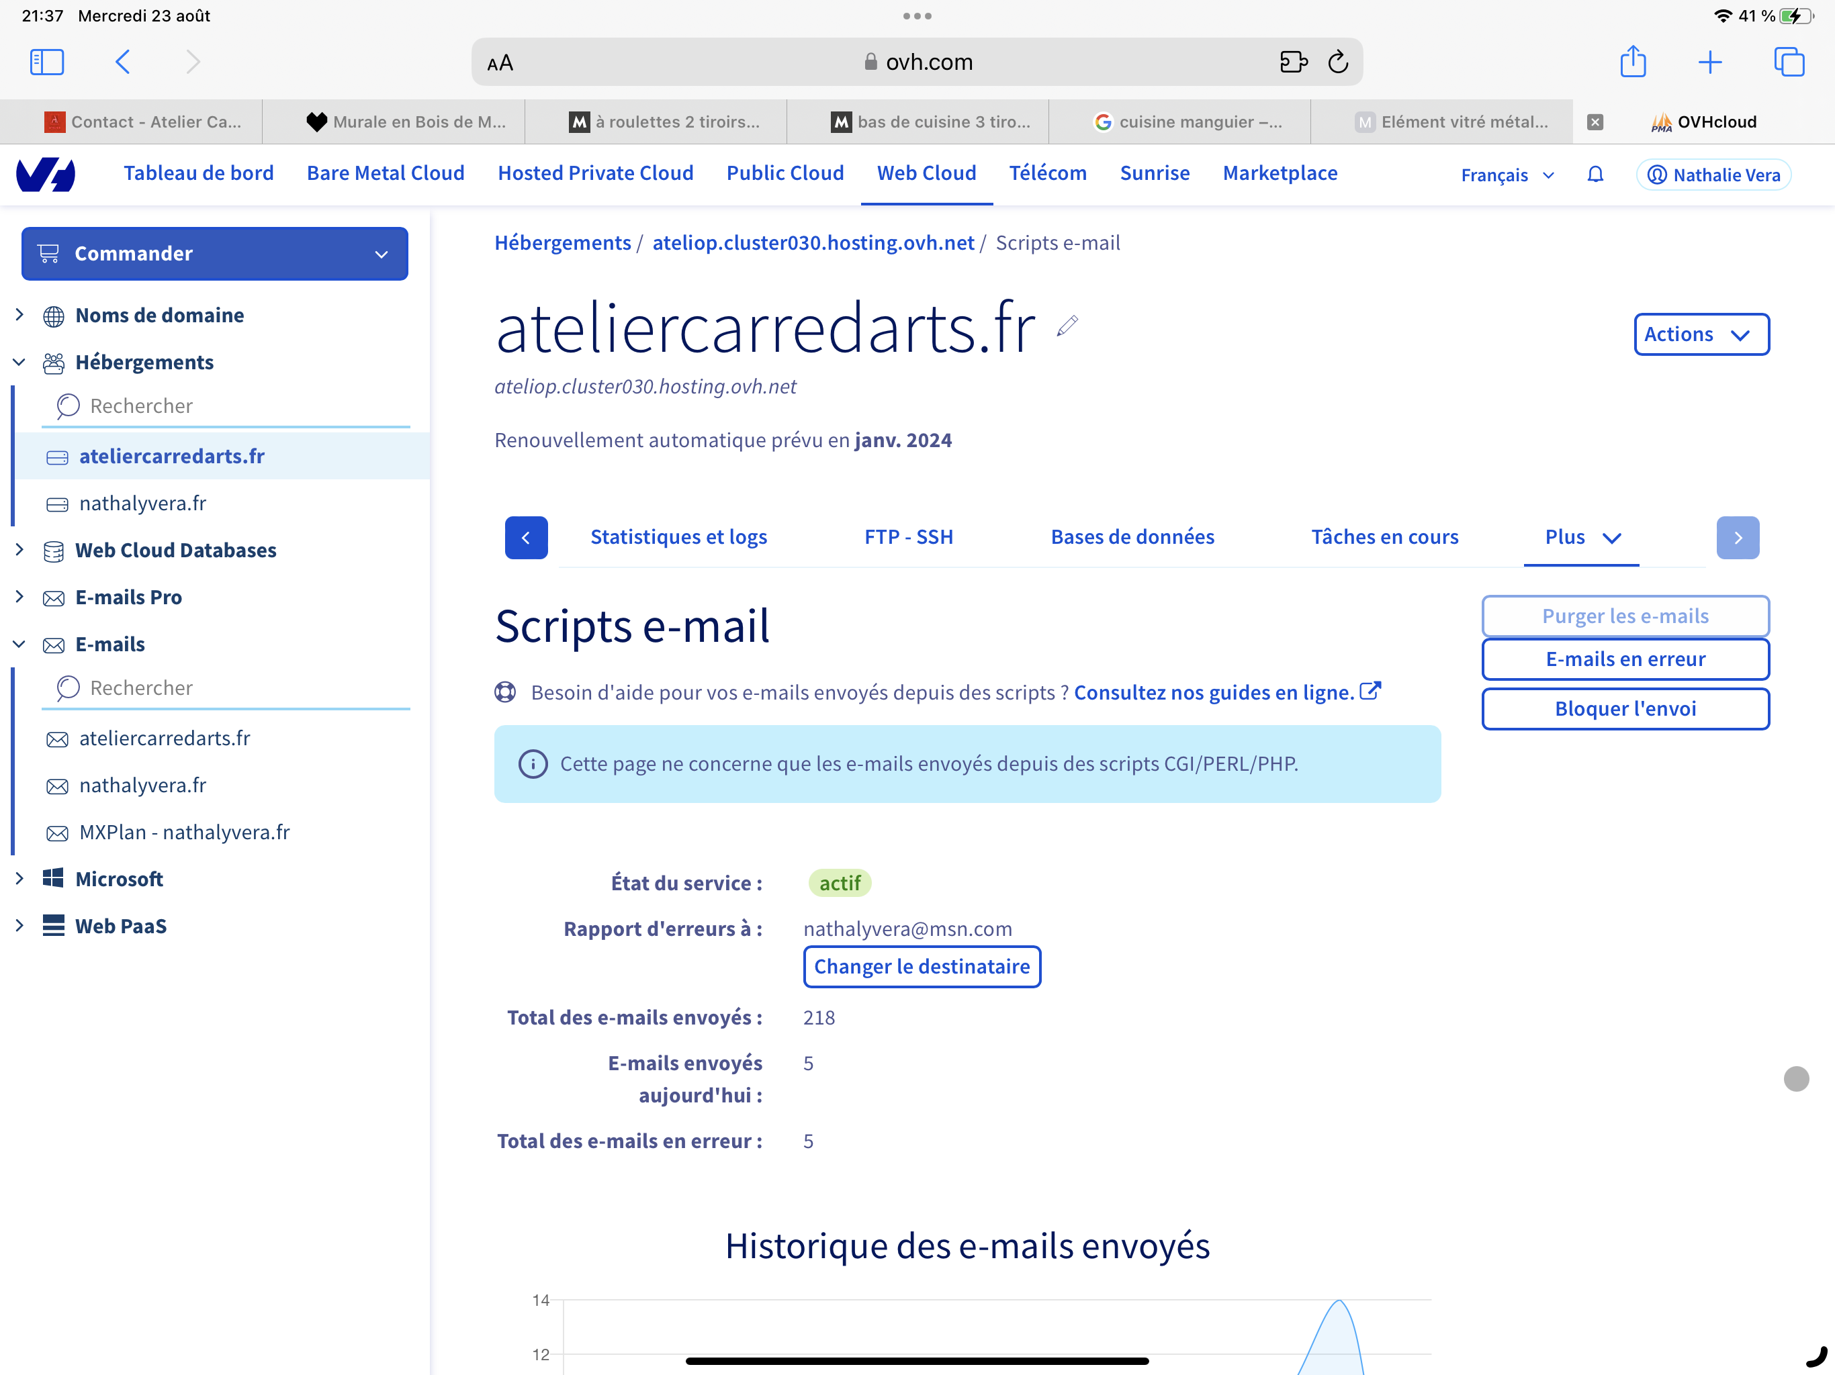Click Changer le destinataire button

pos(921,967)
